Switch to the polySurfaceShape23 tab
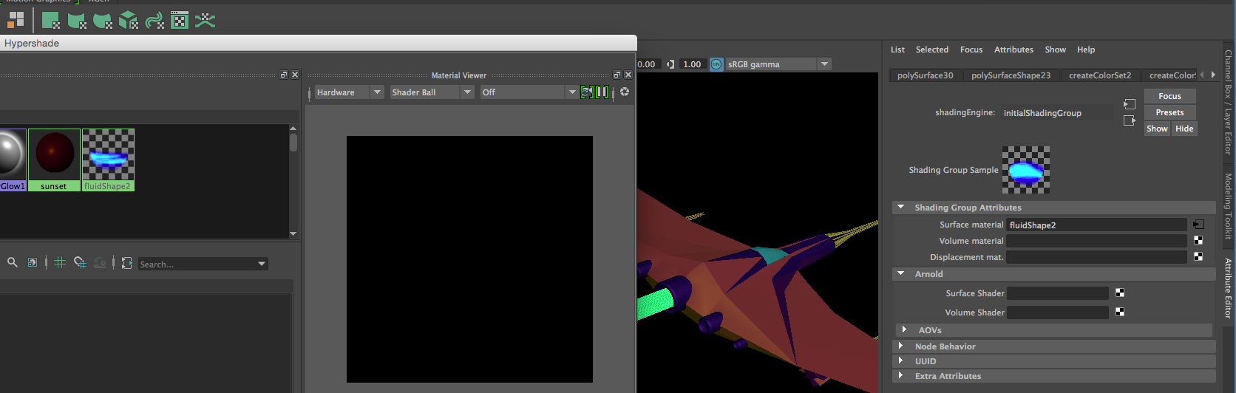 pyautogui.click(x=1011, y=75)
